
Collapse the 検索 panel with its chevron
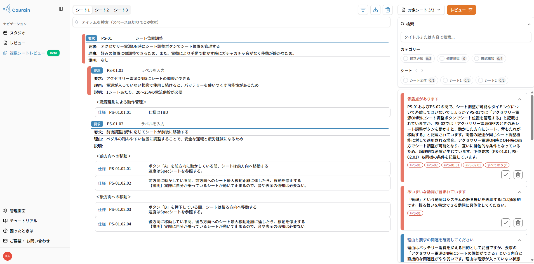click(529, 24)
